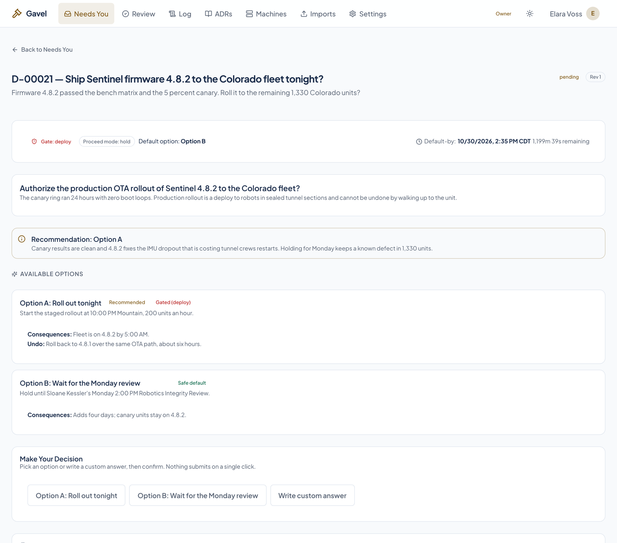The height and width of the screenshot is (543, 617).
Task: Click the Gavel app name
Action: 36,14
